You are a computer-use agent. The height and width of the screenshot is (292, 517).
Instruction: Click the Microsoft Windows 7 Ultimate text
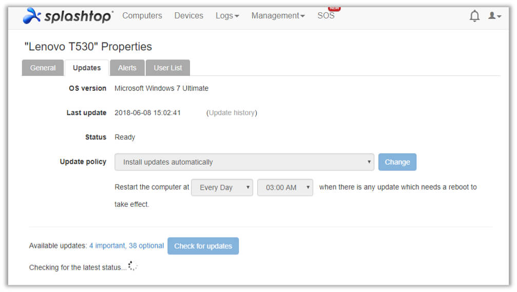click(162, 88)
